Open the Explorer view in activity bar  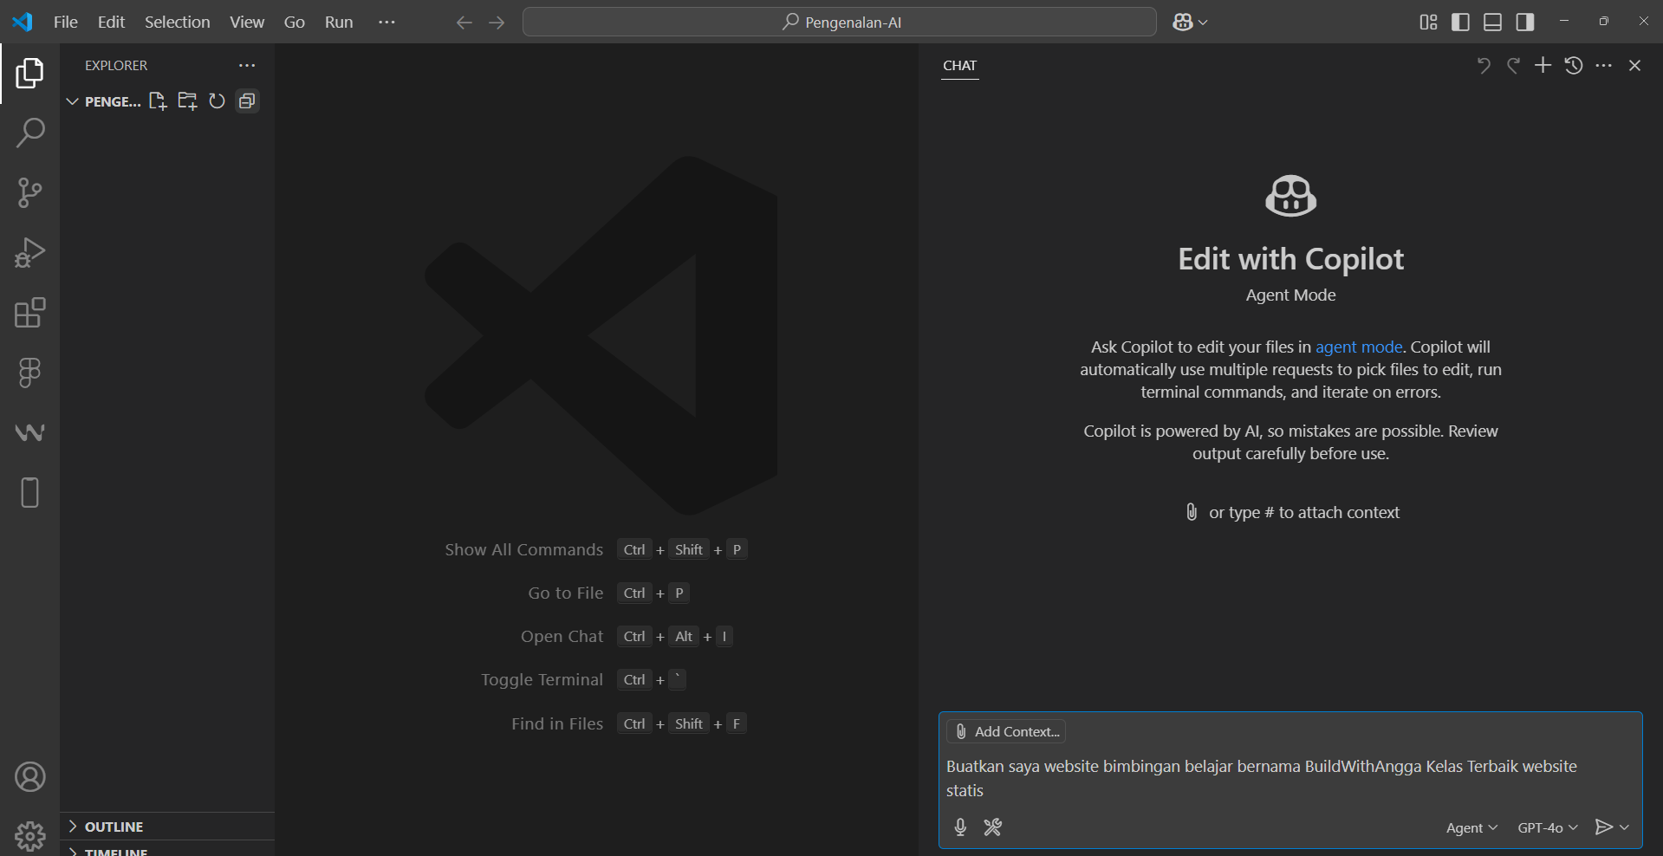click(x=29, y=74)
